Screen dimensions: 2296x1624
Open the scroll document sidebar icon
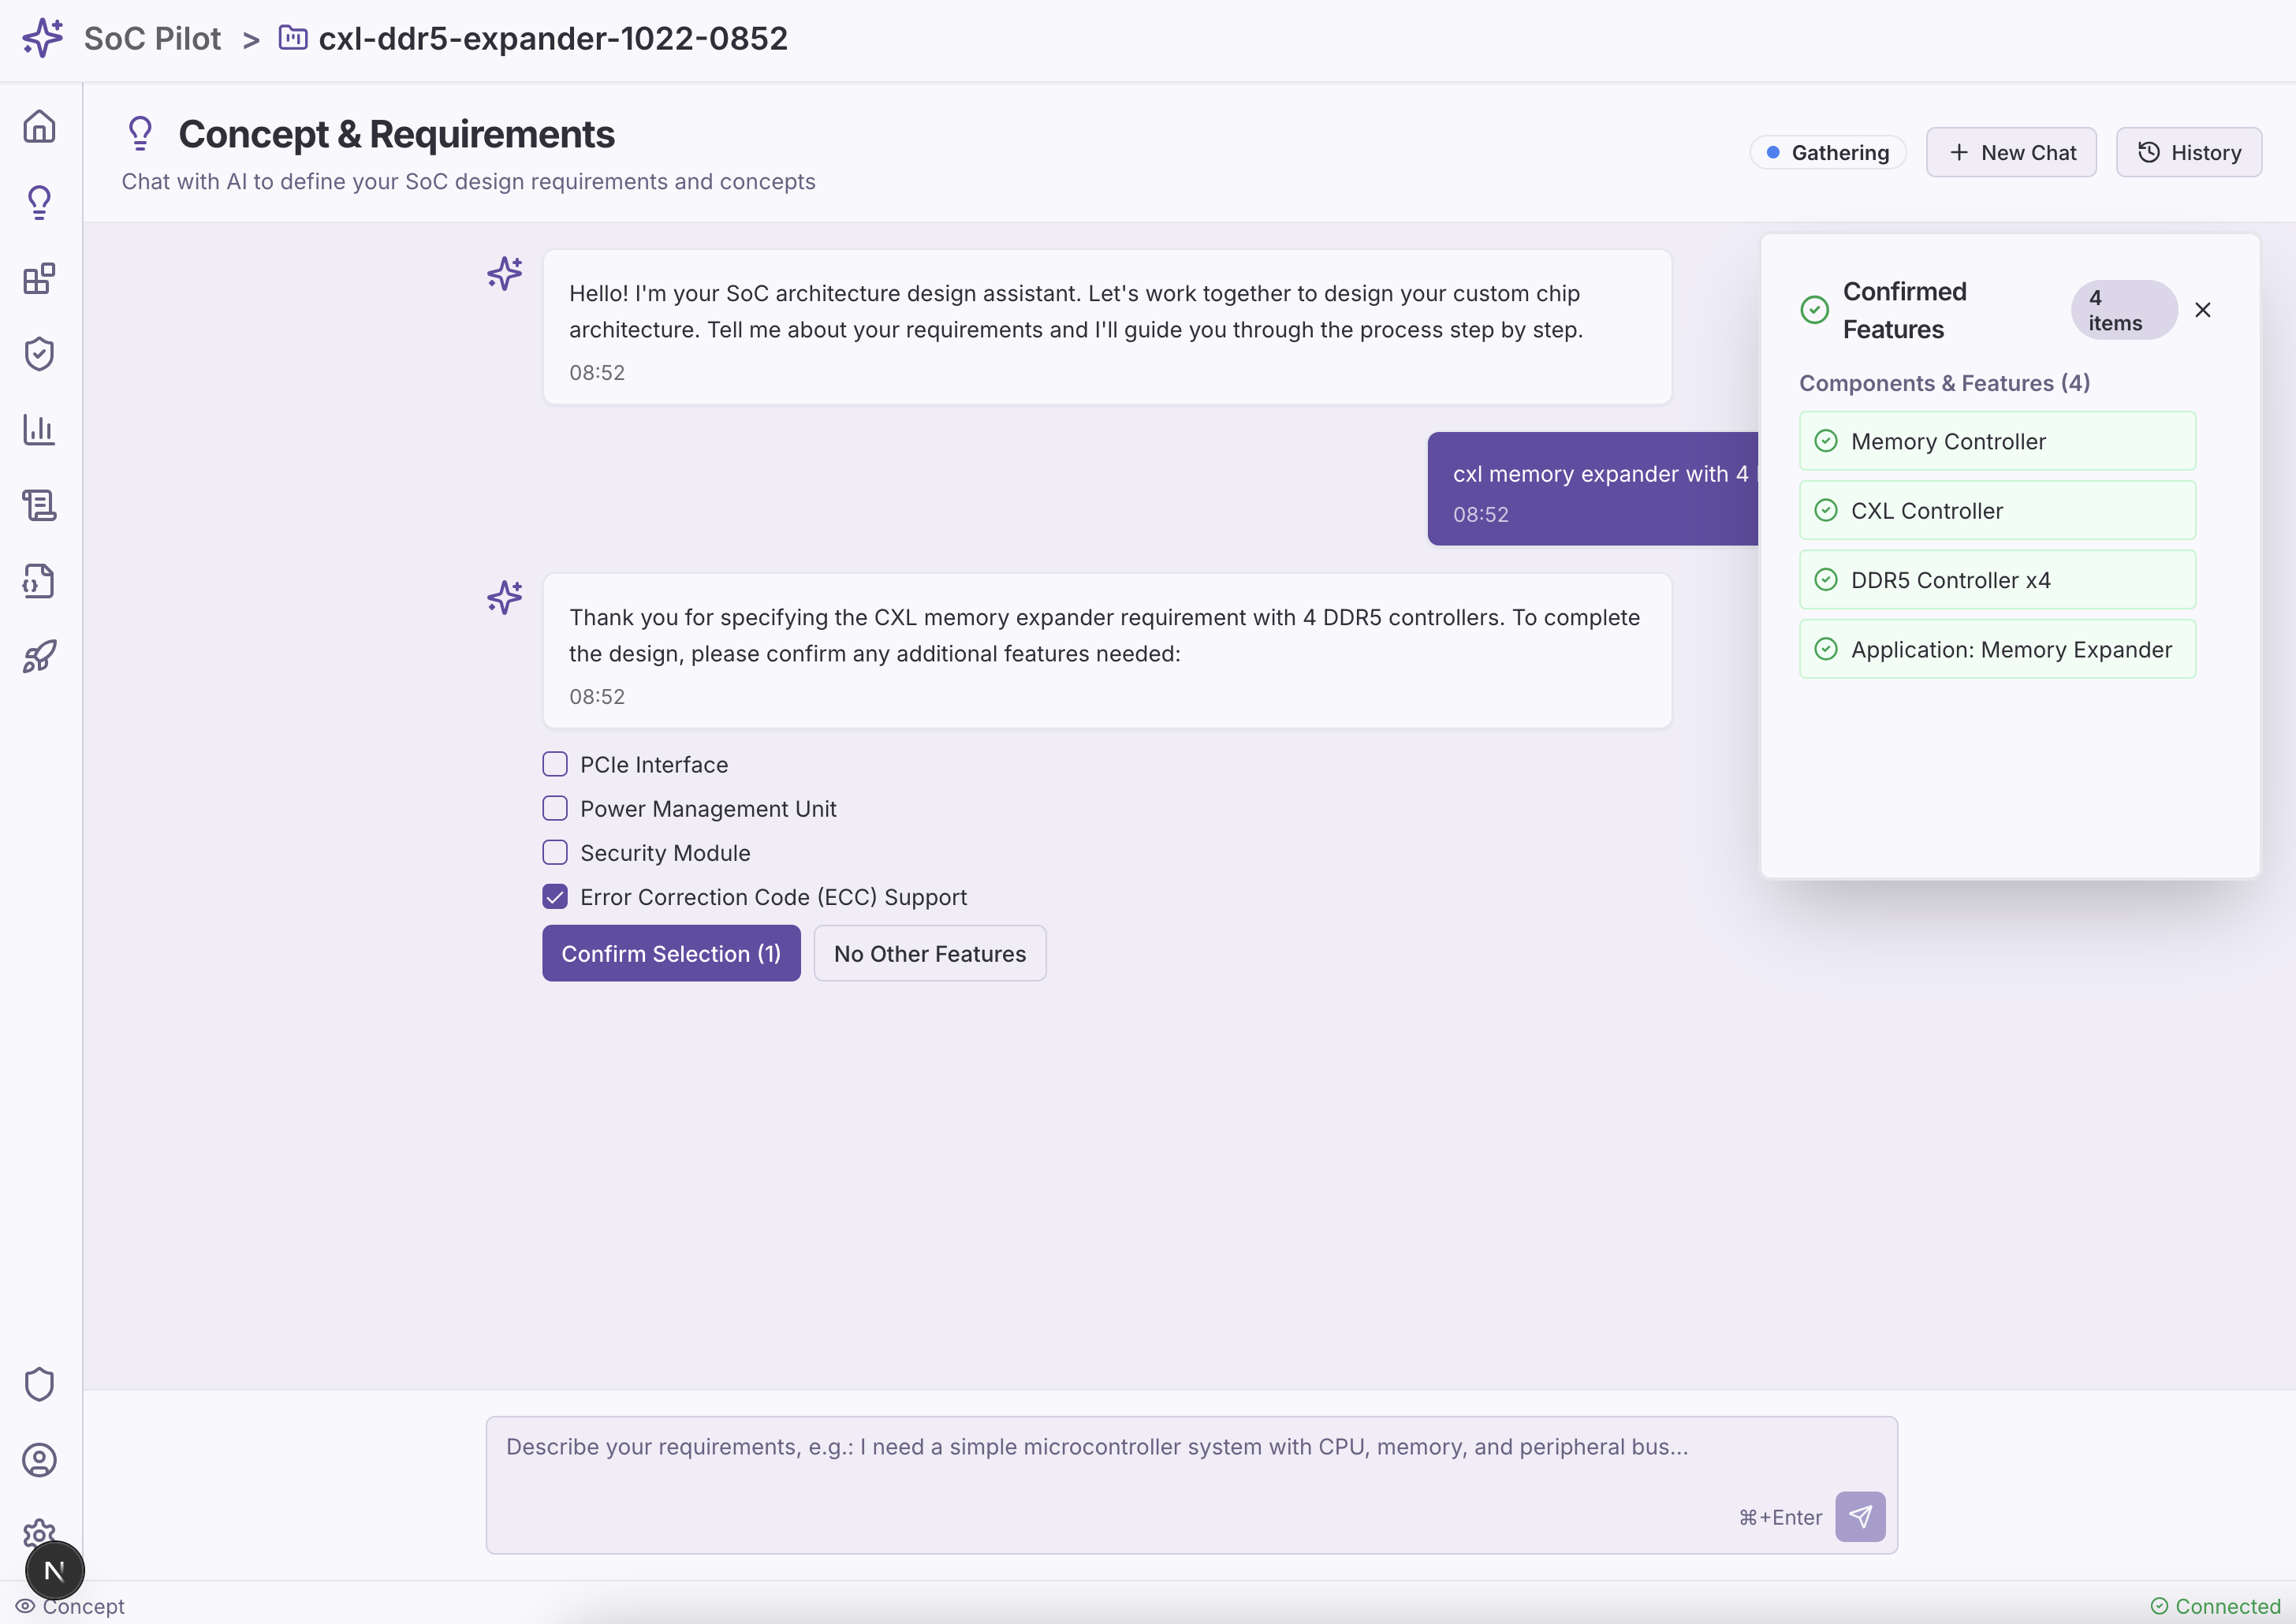39,505
